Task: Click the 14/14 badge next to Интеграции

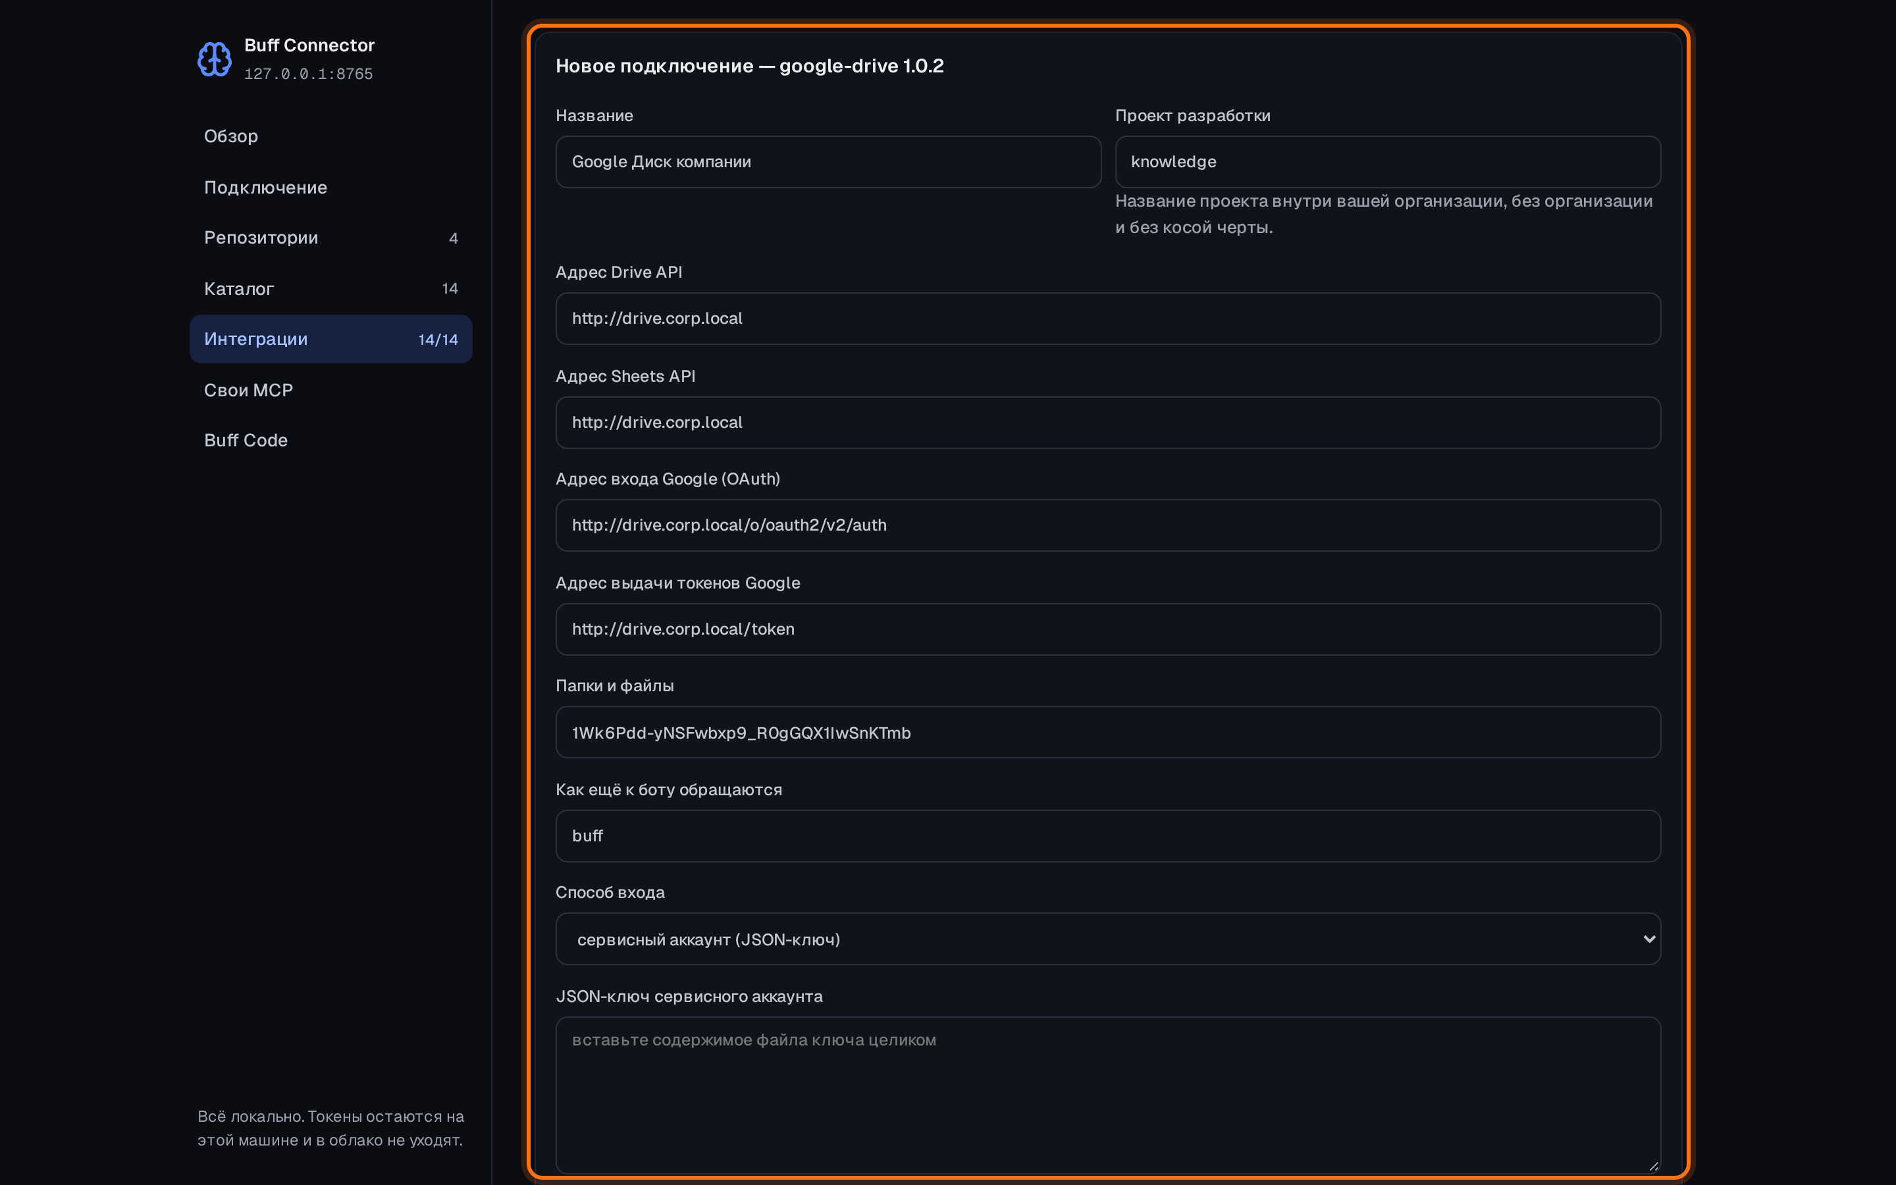Action: (x=438, y=339)
